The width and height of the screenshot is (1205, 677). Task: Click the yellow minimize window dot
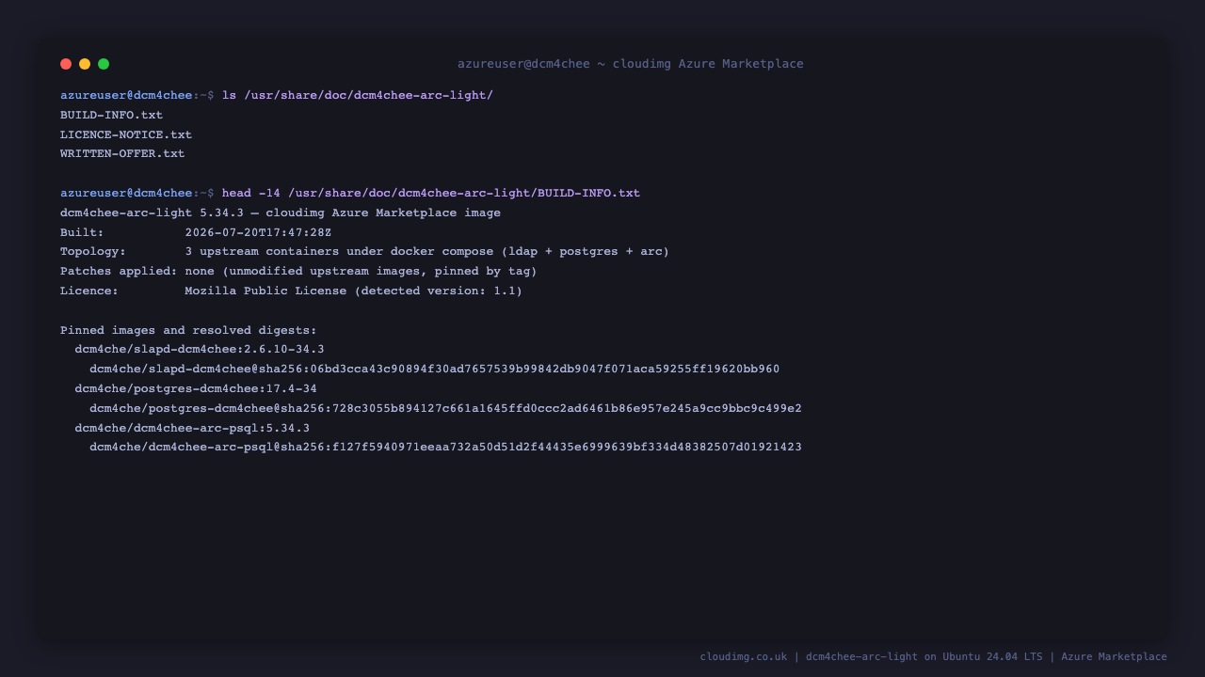[x=85, y=64]
